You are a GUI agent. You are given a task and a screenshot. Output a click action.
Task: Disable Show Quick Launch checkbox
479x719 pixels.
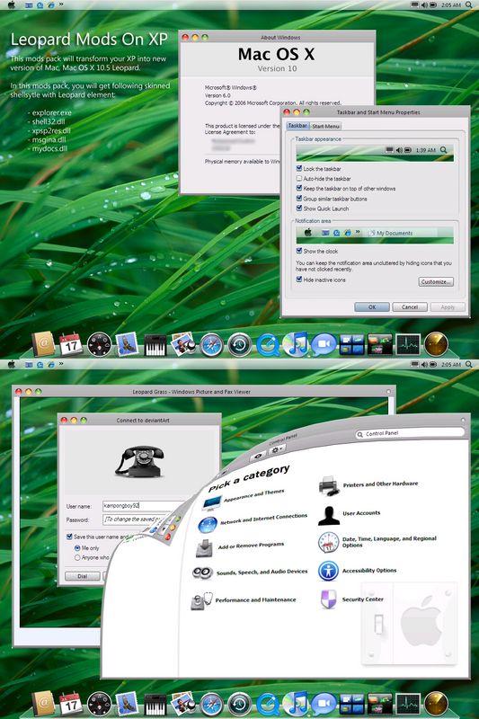pos(299,209)
